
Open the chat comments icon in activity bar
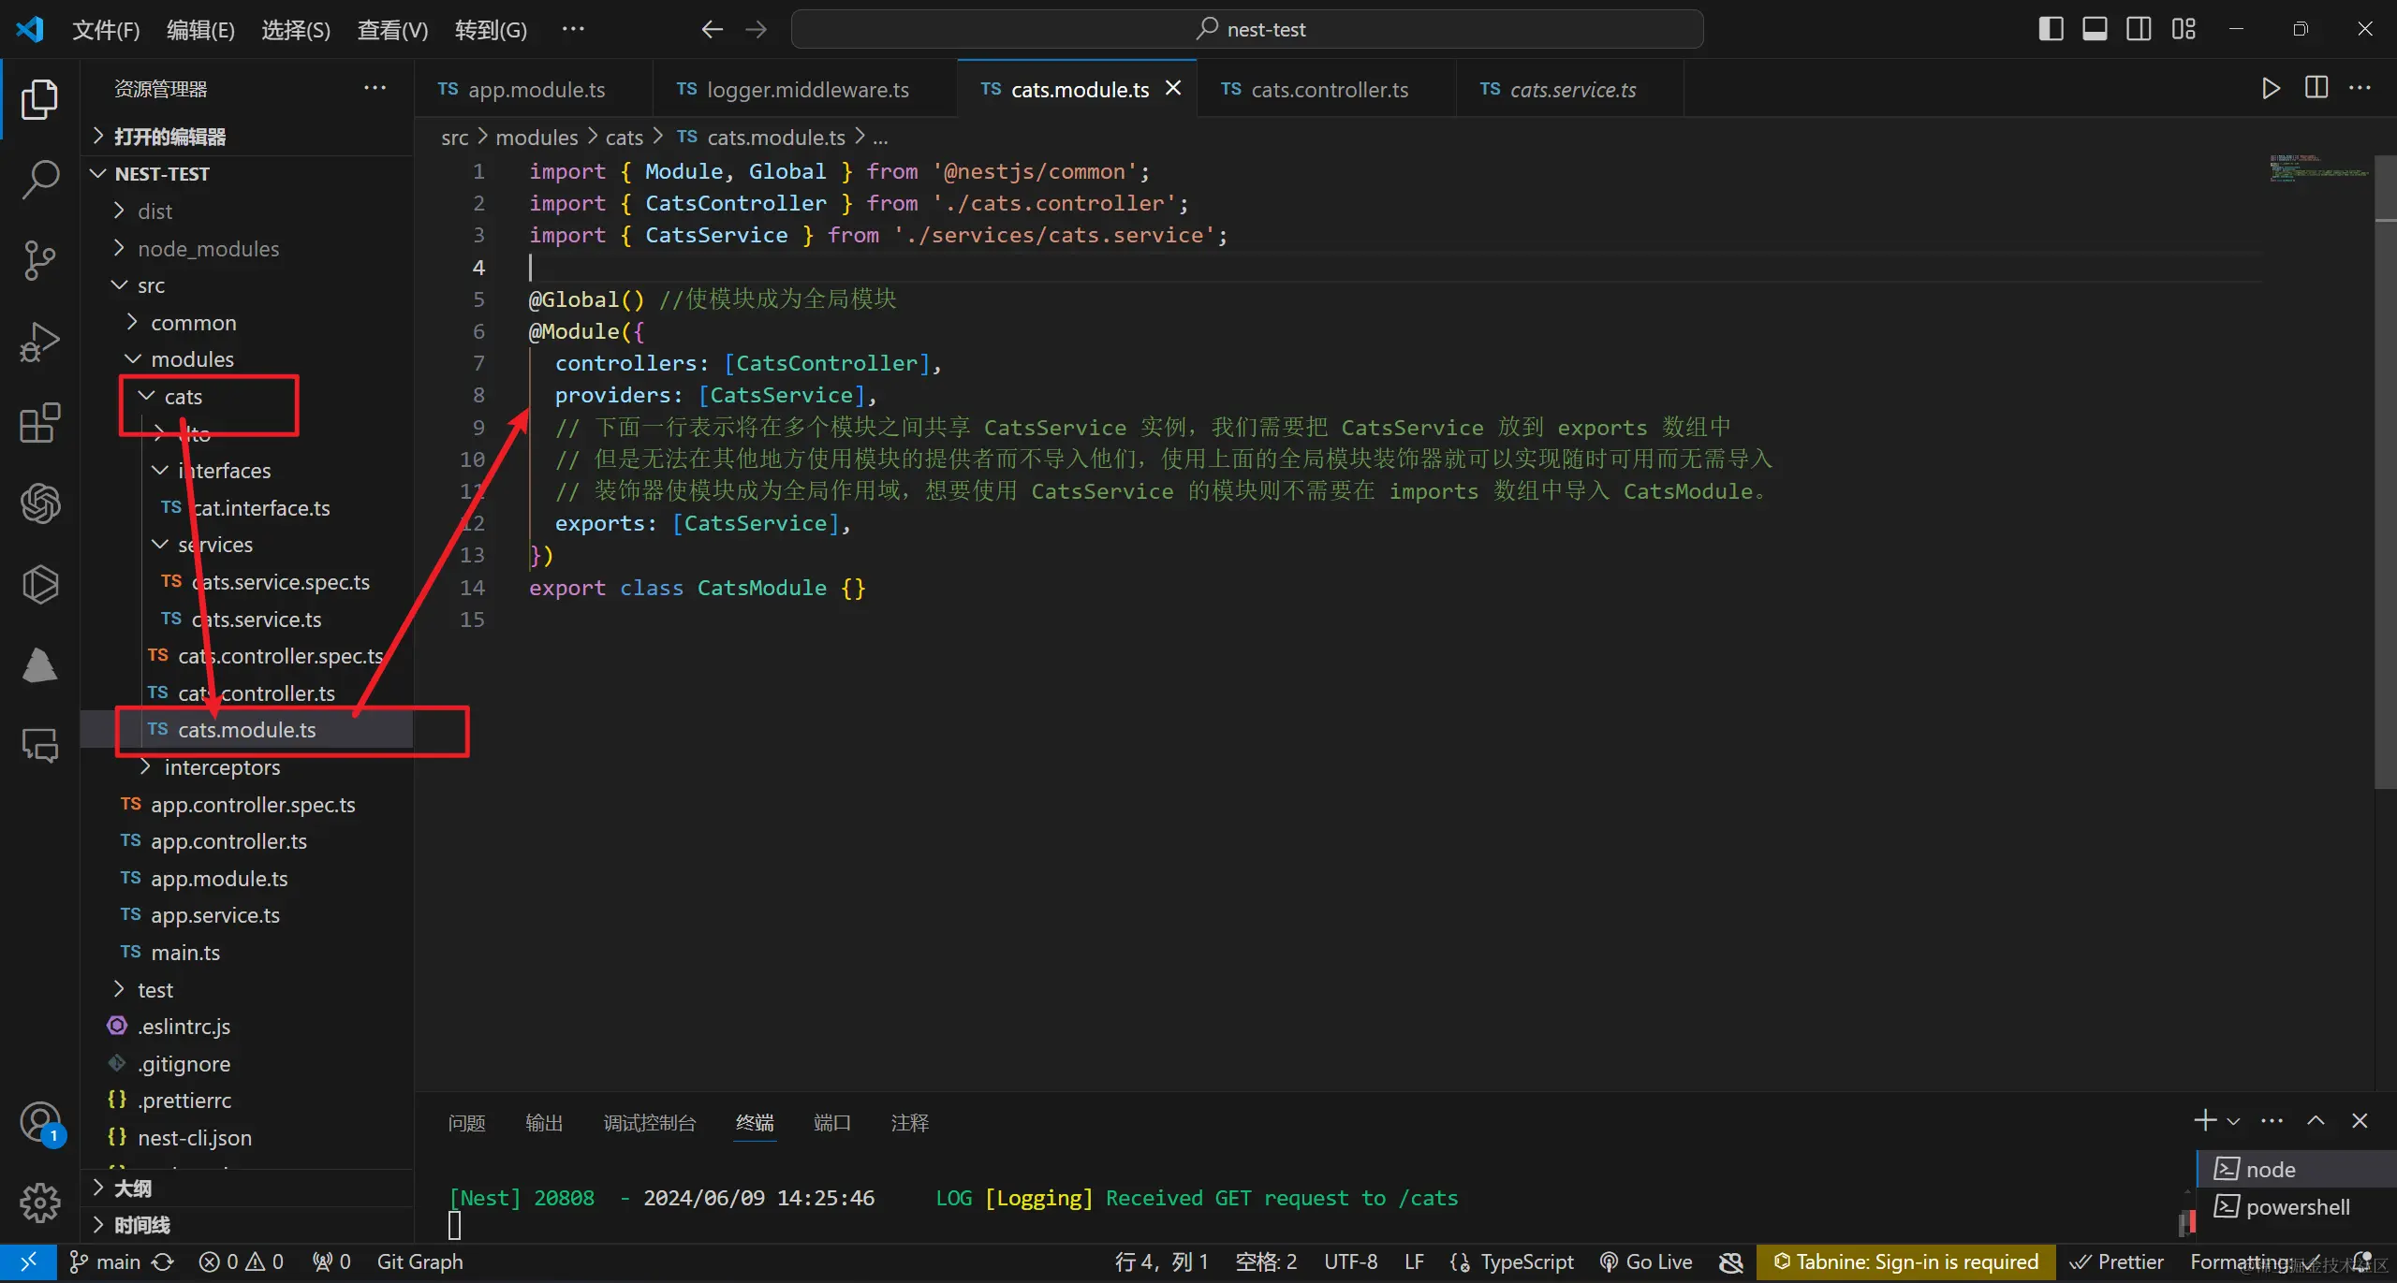pos(39,746)
